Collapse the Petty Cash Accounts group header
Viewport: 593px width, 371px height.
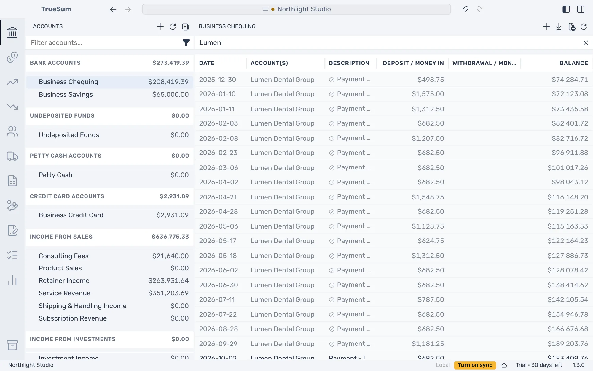click(x=109, y=156)
